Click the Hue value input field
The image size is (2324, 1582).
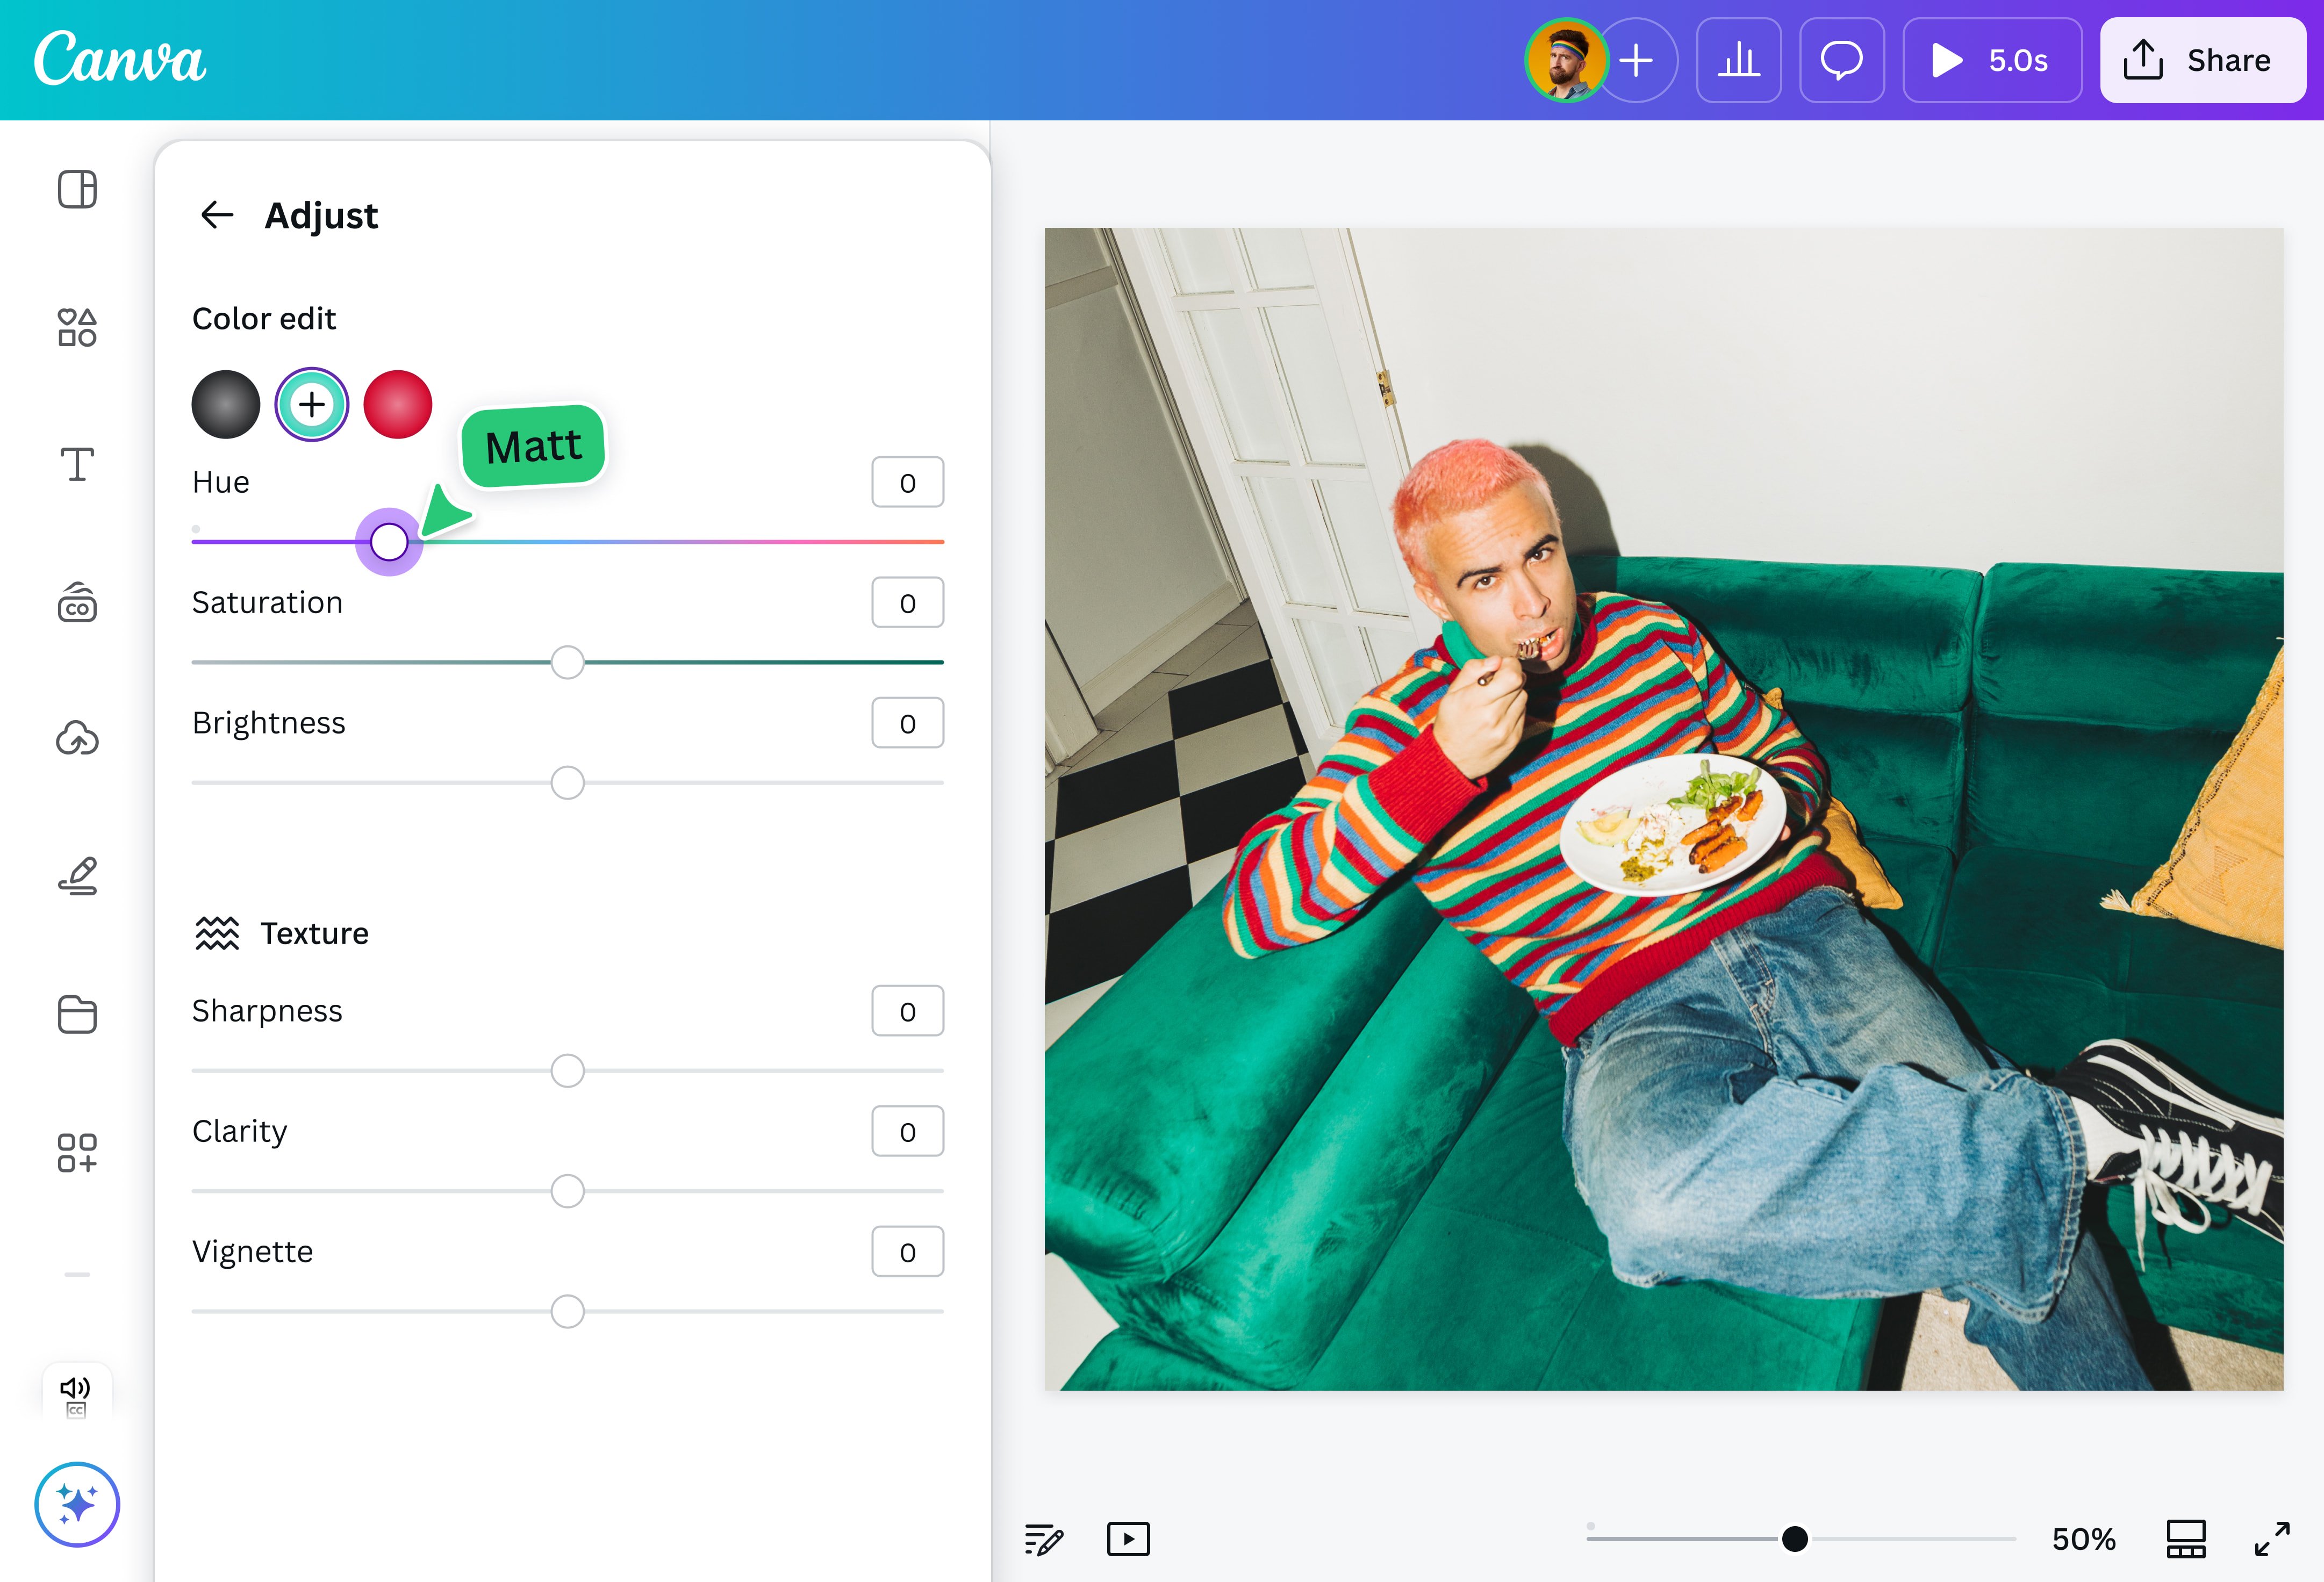(906, 481)
